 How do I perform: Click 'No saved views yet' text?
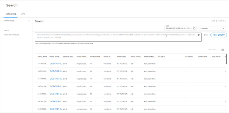[11, 35]
